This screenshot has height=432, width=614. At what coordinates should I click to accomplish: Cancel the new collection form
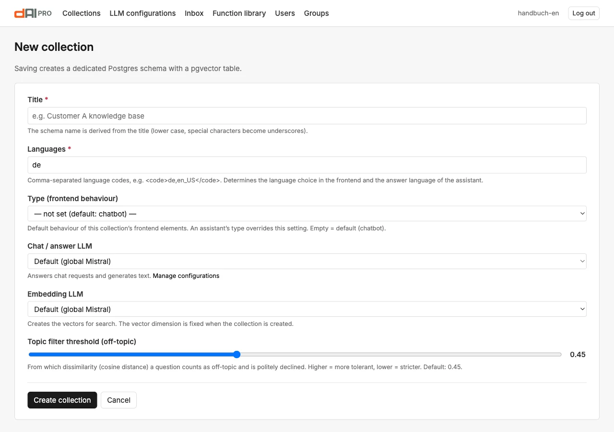click(x=118, y=400)
